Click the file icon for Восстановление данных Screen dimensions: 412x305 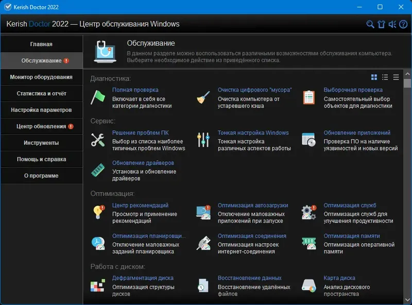pos(203,285)
